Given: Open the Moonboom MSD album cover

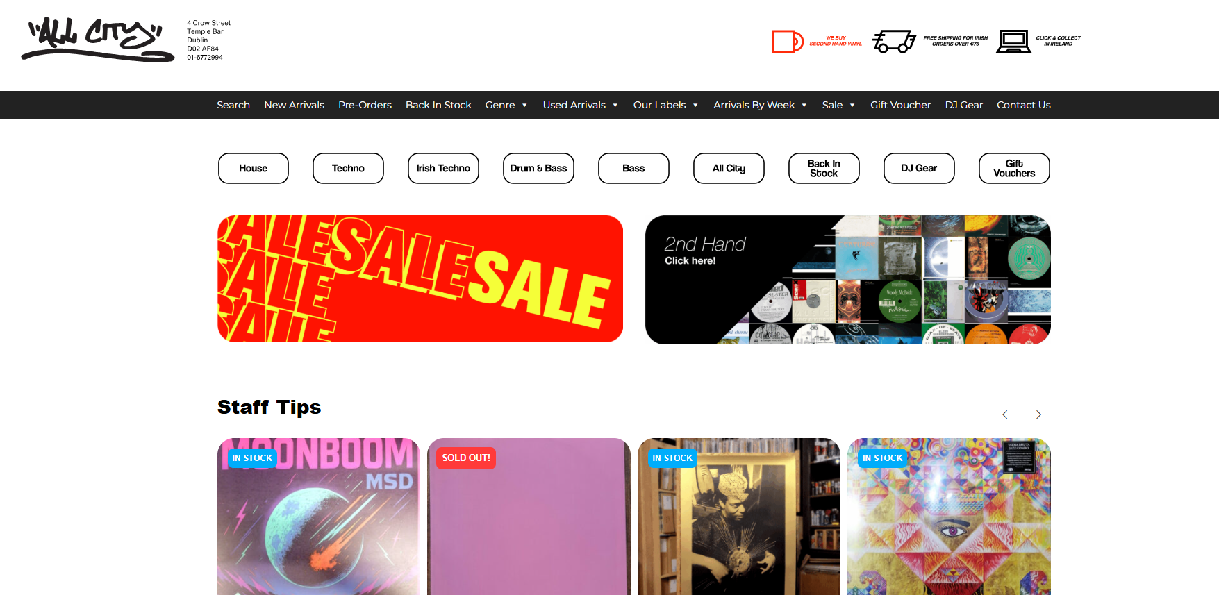Looking at the screenshot, I should [x=319, y=517].
